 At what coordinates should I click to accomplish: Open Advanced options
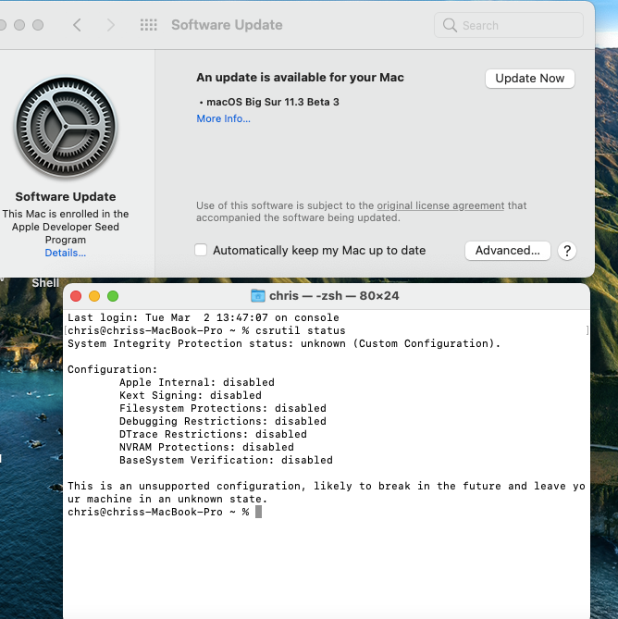point(508,251)
